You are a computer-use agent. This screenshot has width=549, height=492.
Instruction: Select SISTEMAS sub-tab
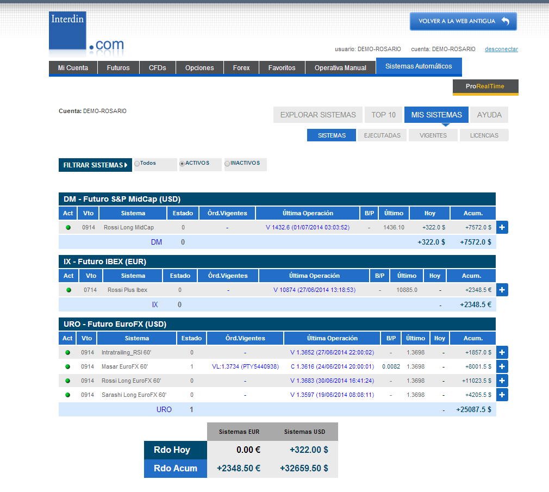pos(332,135)
